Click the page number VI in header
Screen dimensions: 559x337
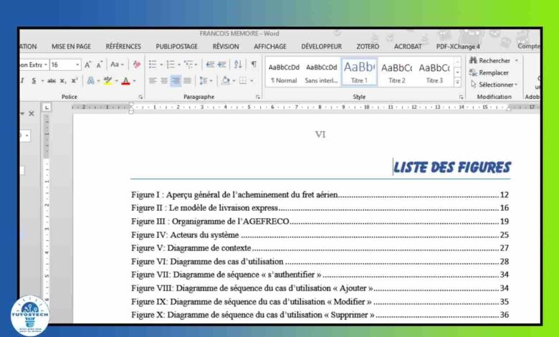point(320,135)
